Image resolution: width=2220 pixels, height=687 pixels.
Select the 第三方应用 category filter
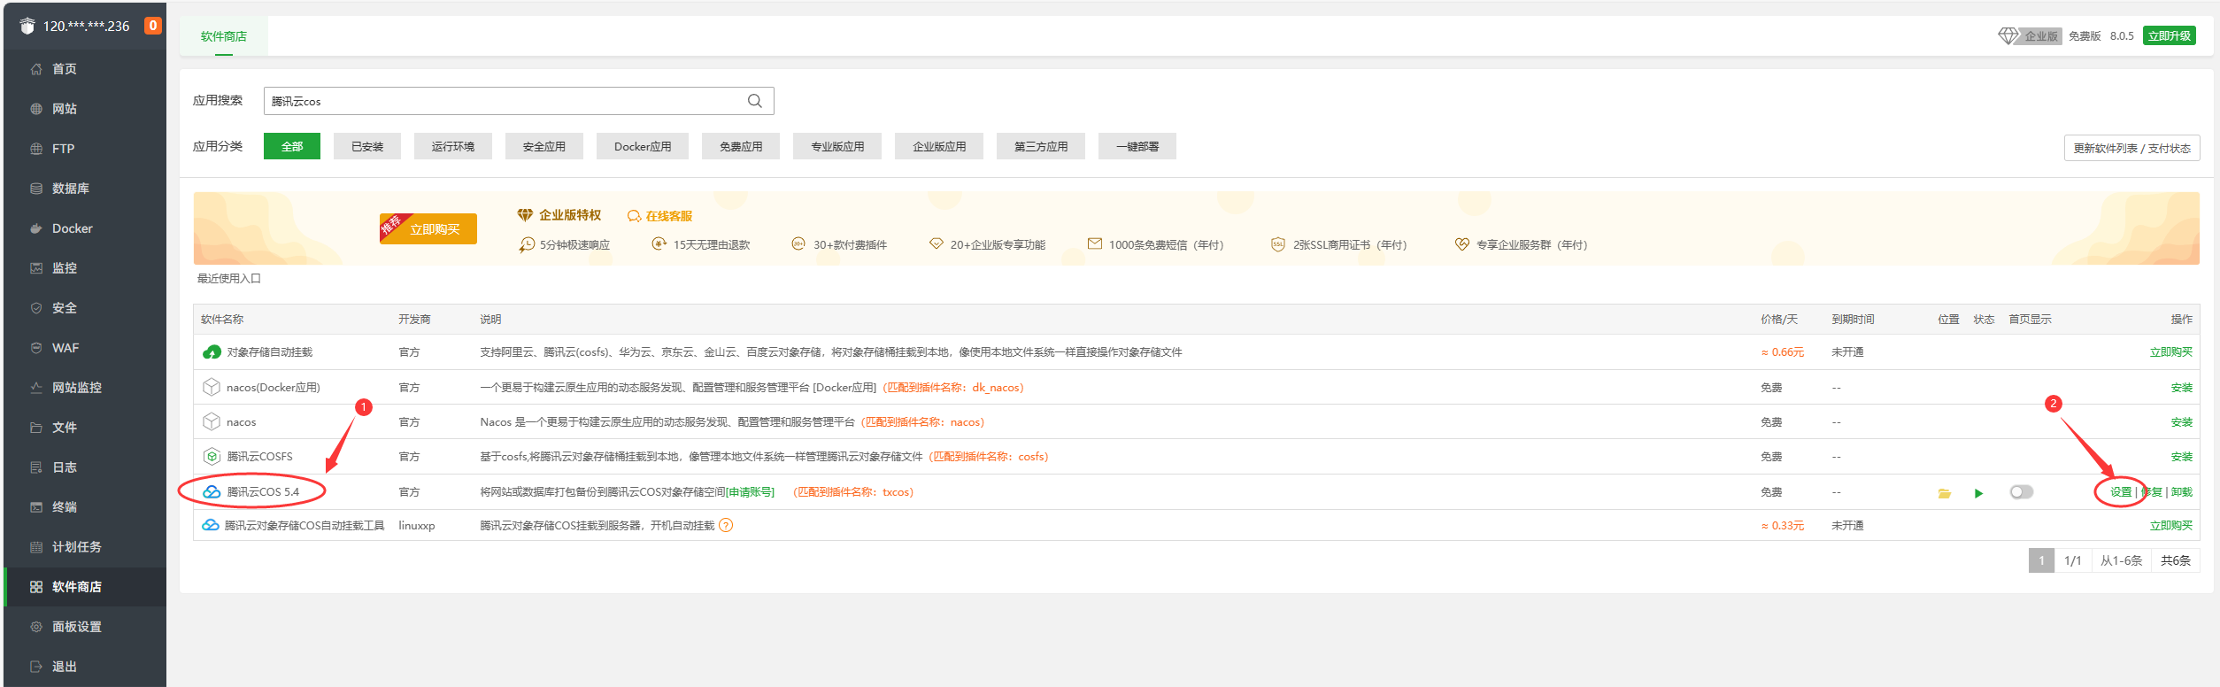click(1041, 146)
